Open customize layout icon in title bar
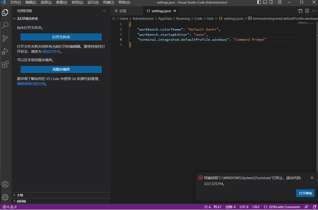 [280, 2]
